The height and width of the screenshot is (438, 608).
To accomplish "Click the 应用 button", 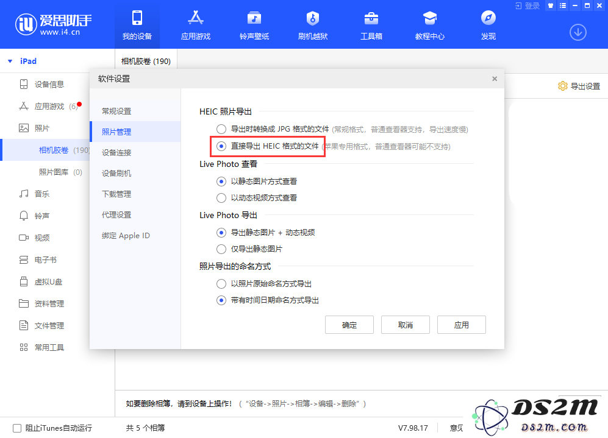I will (462, 325).
